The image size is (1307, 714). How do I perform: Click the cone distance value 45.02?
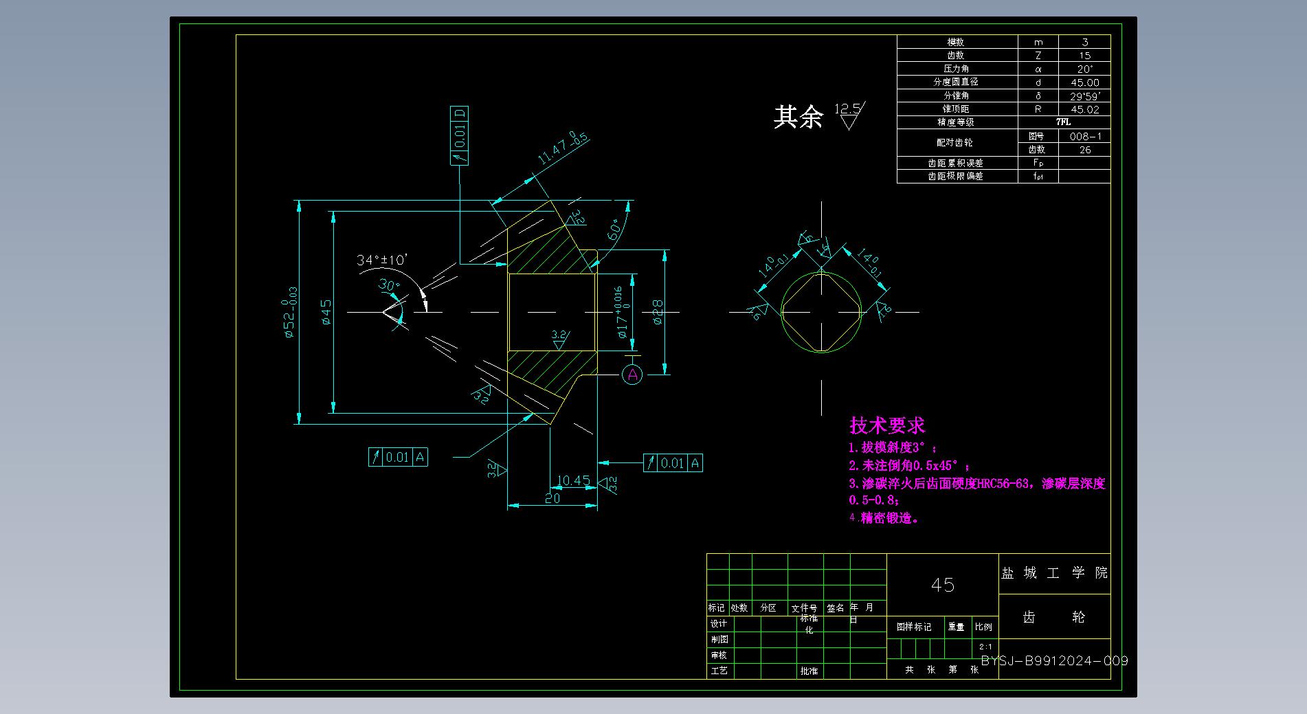(x=1084, y=109)
